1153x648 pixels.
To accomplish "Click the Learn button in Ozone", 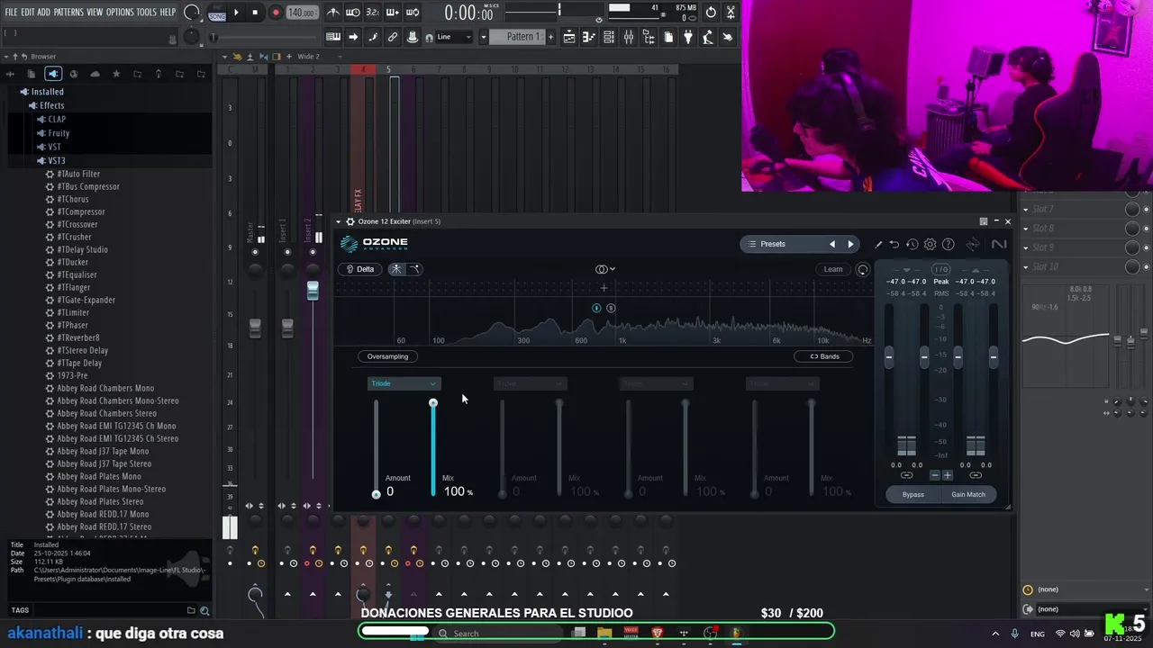I will point(833,269).
